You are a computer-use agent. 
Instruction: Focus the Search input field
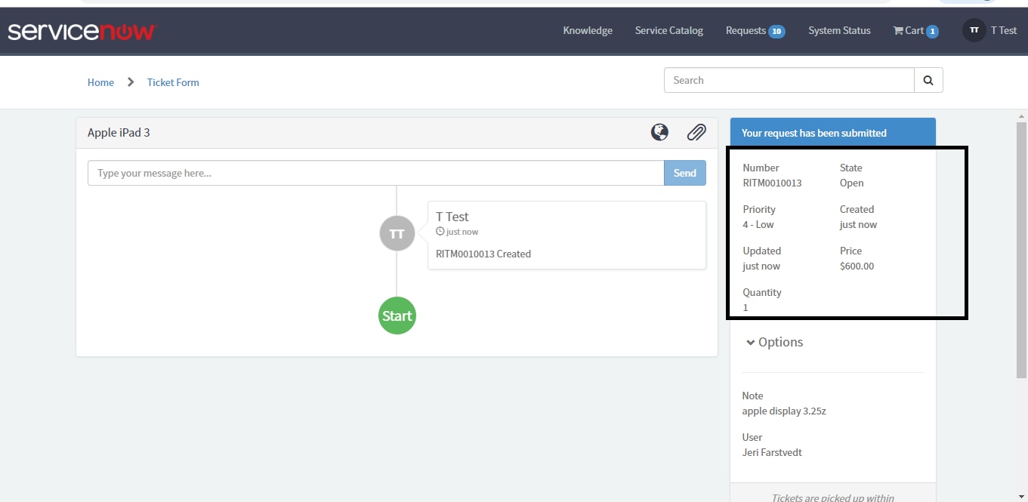[789, 80]
